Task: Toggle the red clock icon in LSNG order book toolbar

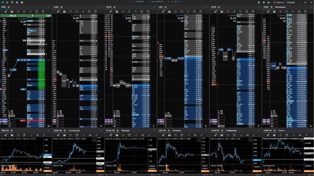Action: click(x=71, y=12)
